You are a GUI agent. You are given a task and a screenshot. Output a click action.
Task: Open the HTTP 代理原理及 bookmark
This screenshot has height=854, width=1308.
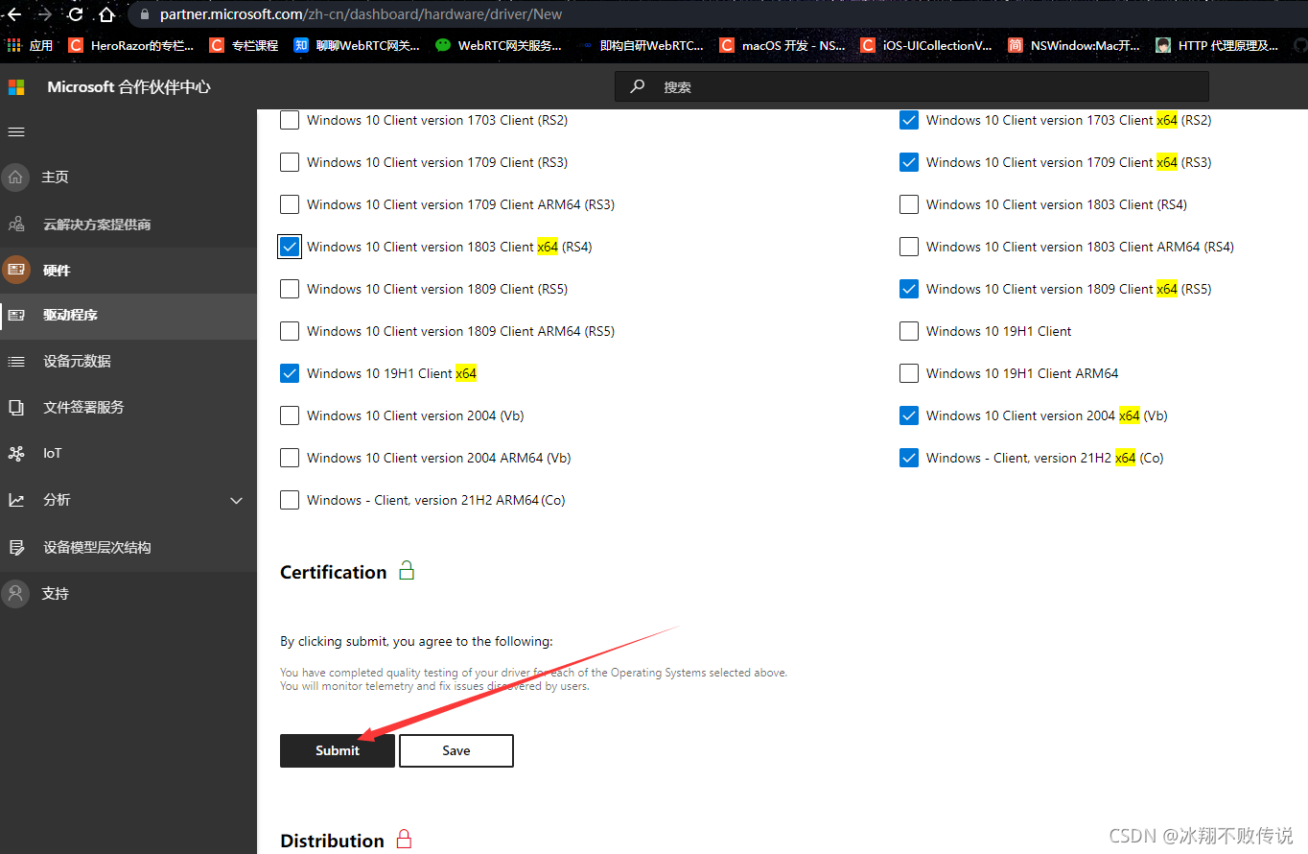click(1218, 45)
